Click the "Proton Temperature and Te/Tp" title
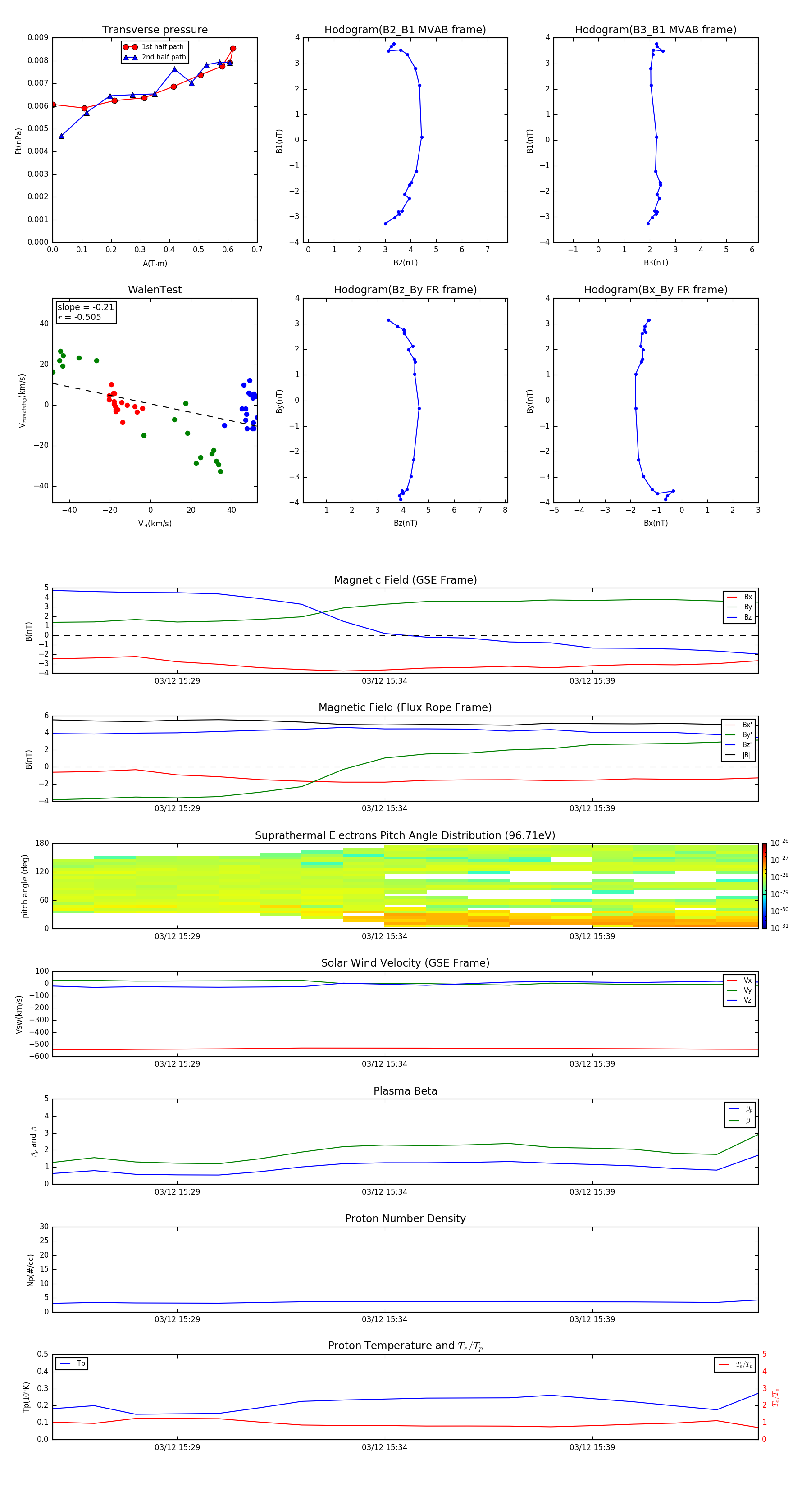 405,1347
